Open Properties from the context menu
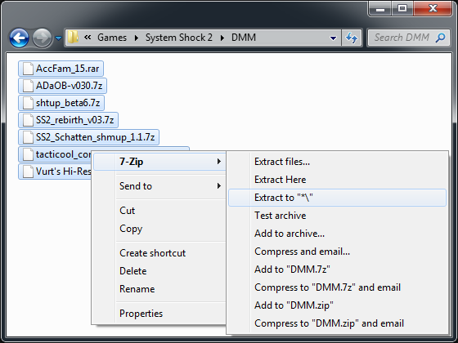458x343 pixels. click(159, 314)
